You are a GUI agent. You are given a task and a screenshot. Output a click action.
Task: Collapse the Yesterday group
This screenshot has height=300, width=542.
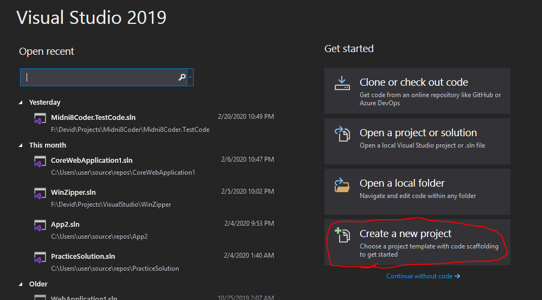pos(21,103)
